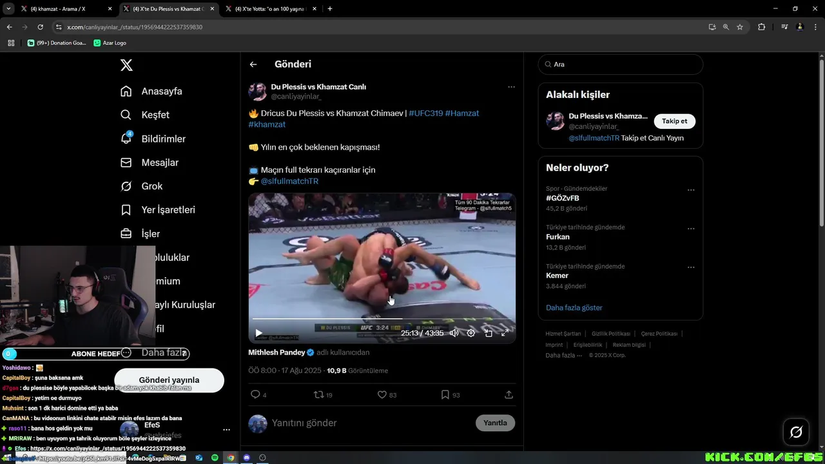Click Daha fazla göster under trends
Screen dimensions: 825x464
tap(574, 307)
